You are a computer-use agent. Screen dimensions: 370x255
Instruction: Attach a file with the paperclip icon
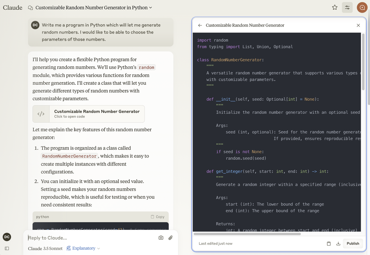[170, 238]
